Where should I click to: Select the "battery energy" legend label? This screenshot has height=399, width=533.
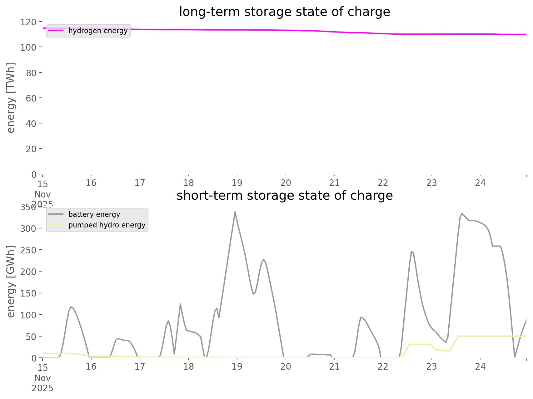tap(94, 214)
